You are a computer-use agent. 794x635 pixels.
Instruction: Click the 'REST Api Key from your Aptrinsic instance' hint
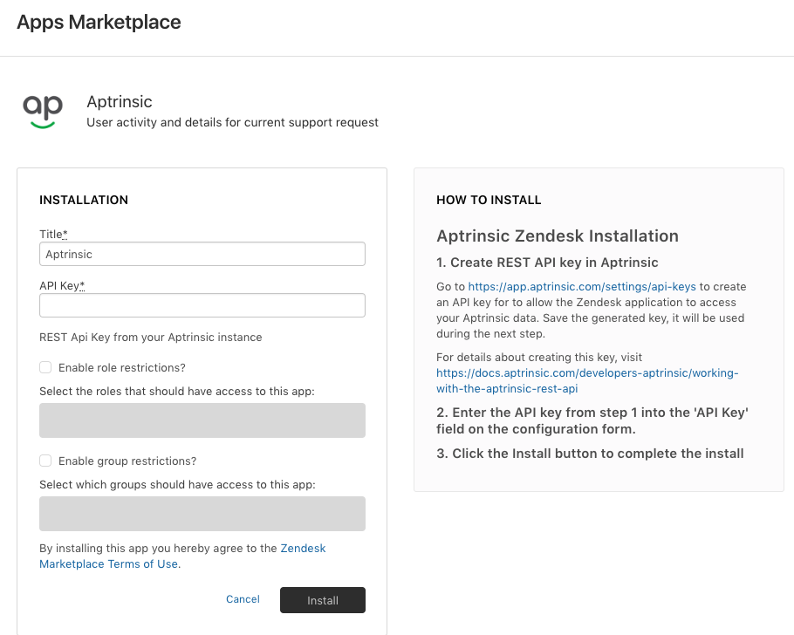[151, 338]
